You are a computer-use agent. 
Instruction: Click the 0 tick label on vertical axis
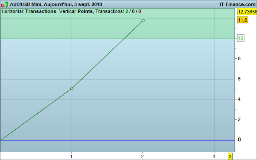[239, 140]
